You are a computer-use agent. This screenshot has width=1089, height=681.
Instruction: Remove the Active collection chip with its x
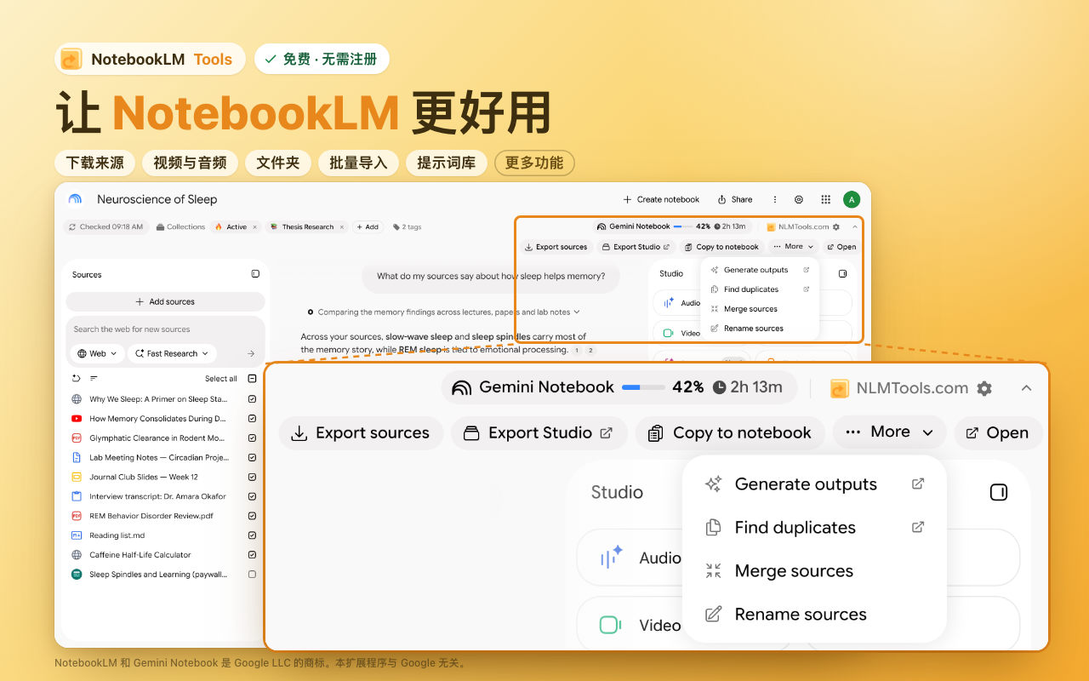point(254,227)
